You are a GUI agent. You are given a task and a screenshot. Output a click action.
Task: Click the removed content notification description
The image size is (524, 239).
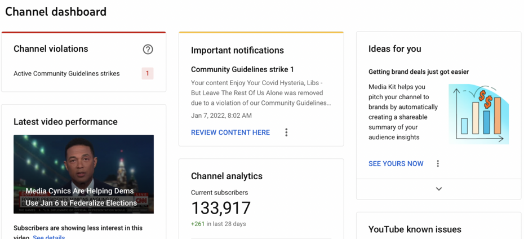coord(260,93)
